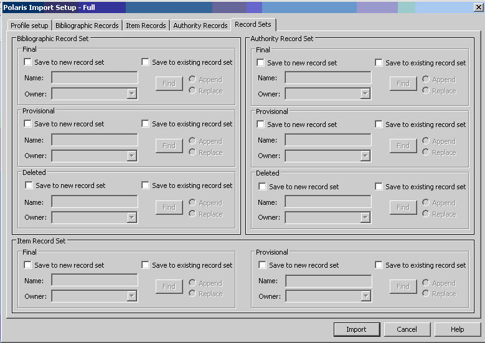The width and height of the screenshot is (485, 343).
Task: Enable Save to existing record set under Item Provisional
Action: tap(379, 265)
